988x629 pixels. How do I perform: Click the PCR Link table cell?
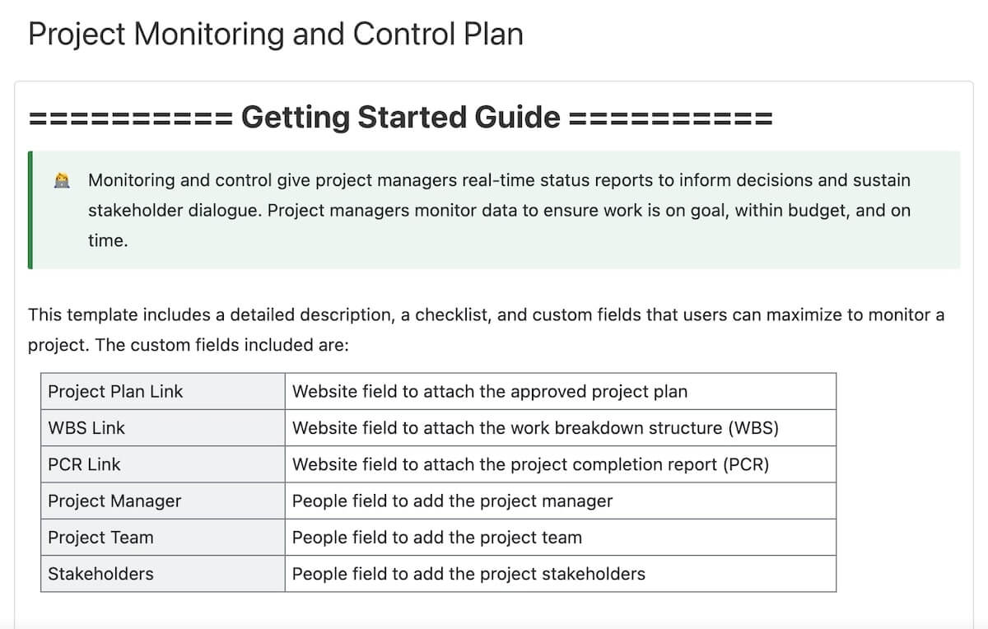coord(163,464)
